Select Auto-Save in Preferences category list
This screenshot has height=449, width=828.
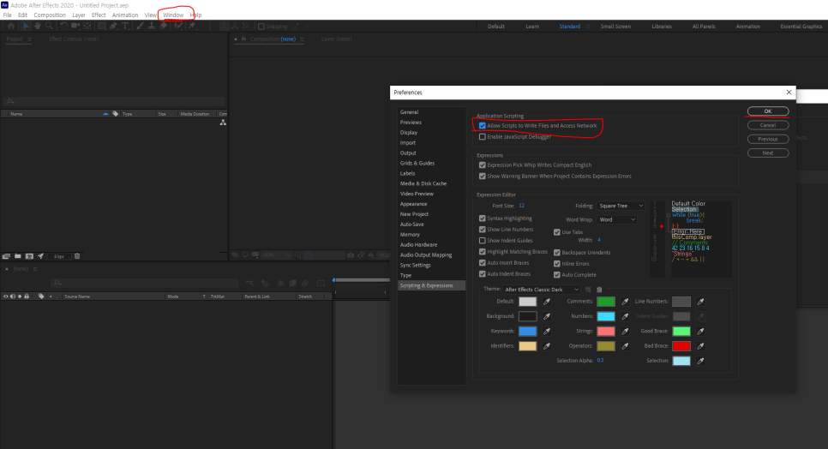(x=412, y=224)
